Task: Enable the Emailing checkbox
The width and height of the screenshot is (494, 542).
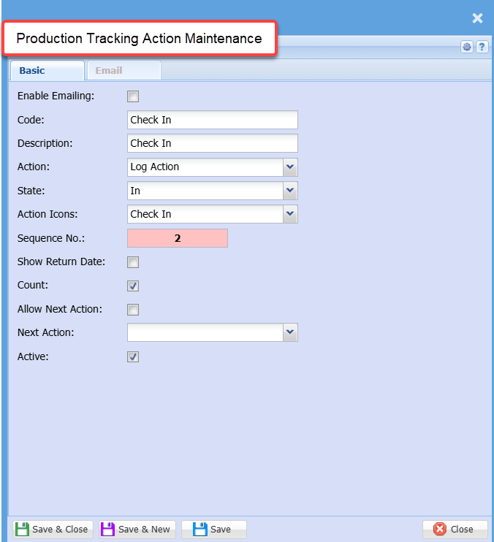Action: [x=133, y=96]
